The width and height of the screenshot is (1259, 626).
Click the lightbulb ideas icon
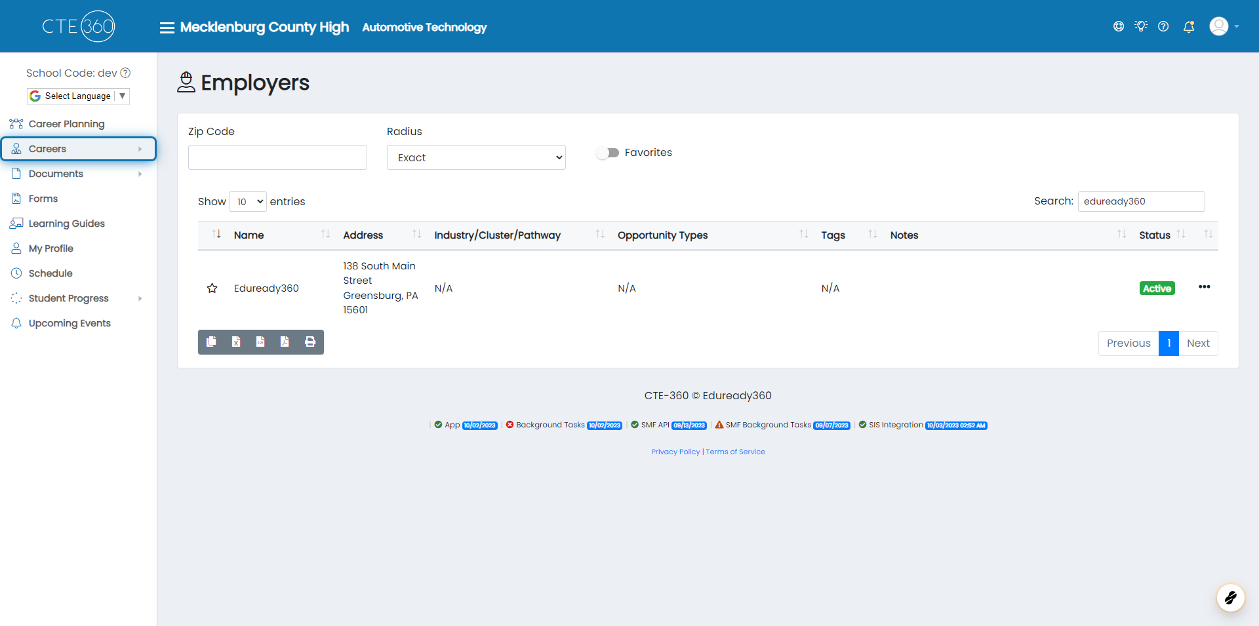click(x=1141, y=26)
